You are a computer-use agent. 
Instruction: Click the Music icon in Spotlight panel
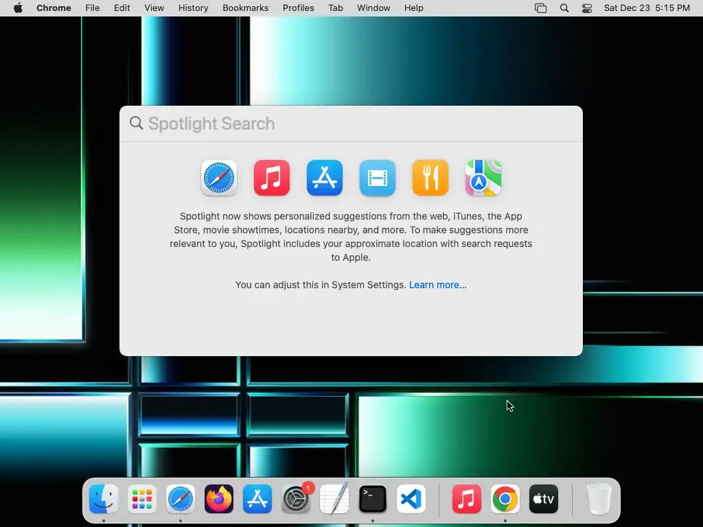point(272,178)
